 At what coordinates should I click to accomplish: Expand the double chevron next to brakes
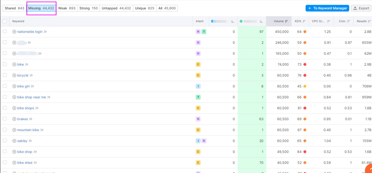pyautogui.click(x=31, y=119)
